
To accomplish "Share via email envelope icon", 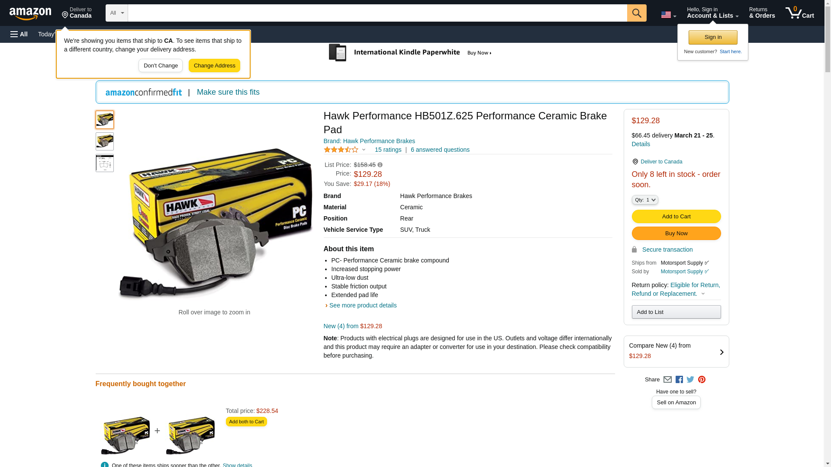I will pos(667,380).
